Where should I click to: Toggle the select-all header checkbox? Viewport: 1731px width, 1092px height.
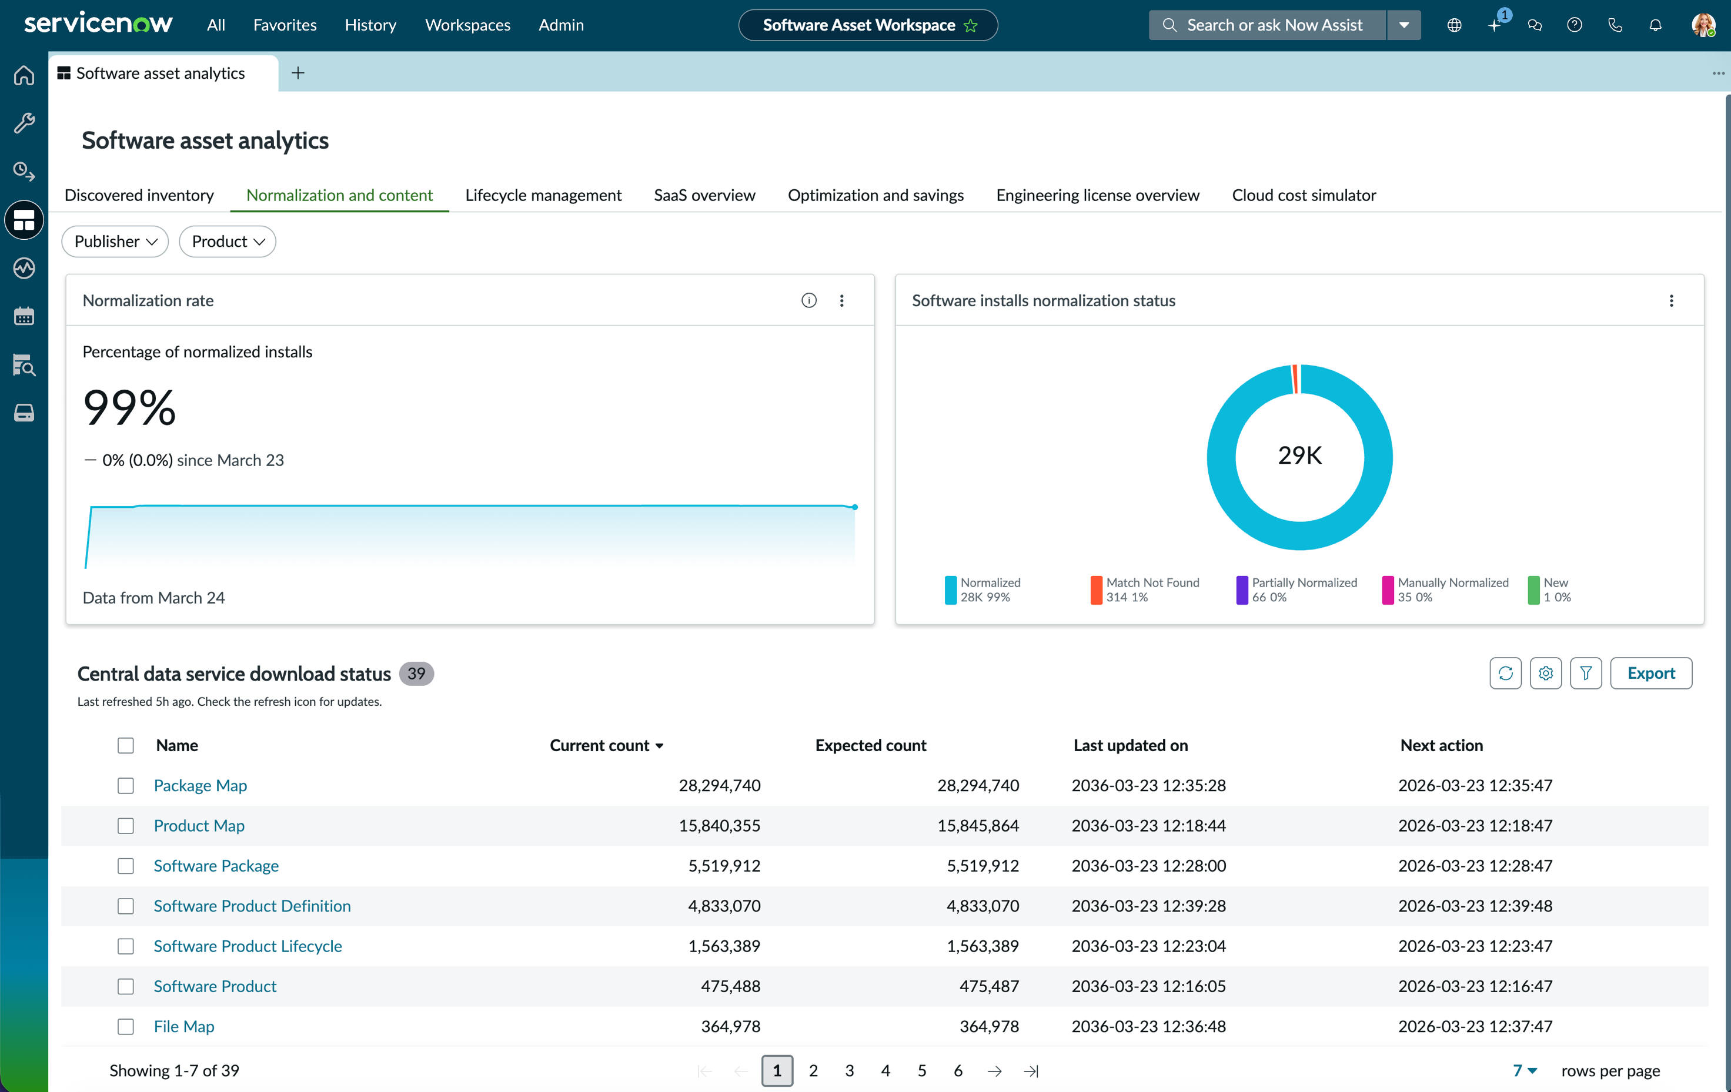126,745
